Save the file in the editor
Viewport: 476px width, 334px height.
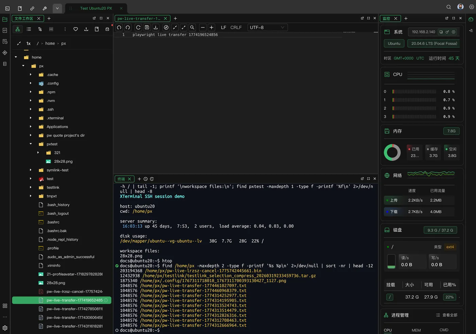tap(147, 28)
